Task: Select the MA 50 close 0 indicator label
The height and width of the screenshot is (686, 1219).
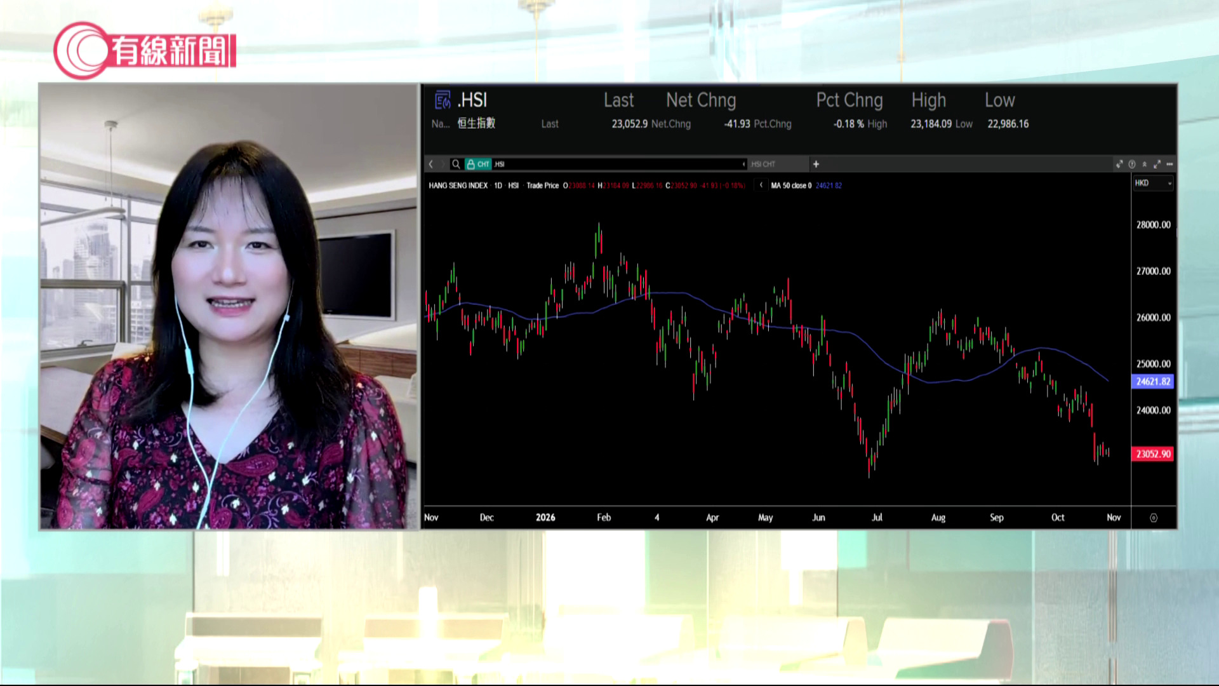Action: tap(792, 185)
